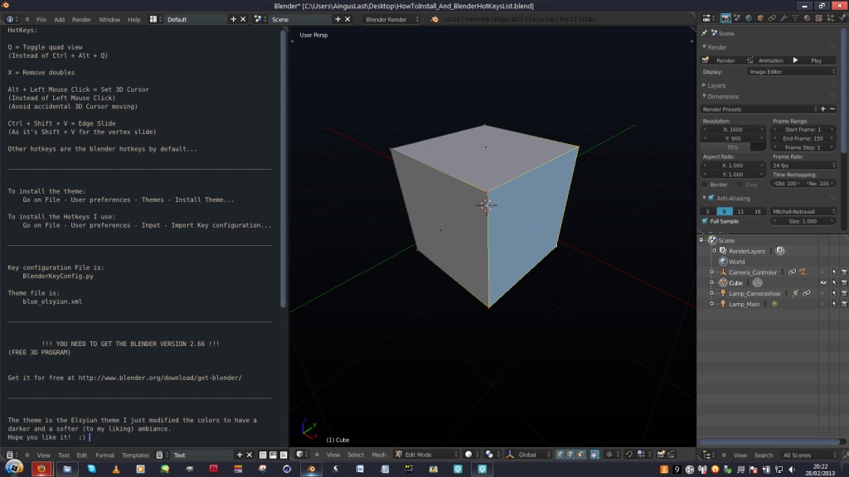Open Firefox from the taskbar

pos(41,469)
